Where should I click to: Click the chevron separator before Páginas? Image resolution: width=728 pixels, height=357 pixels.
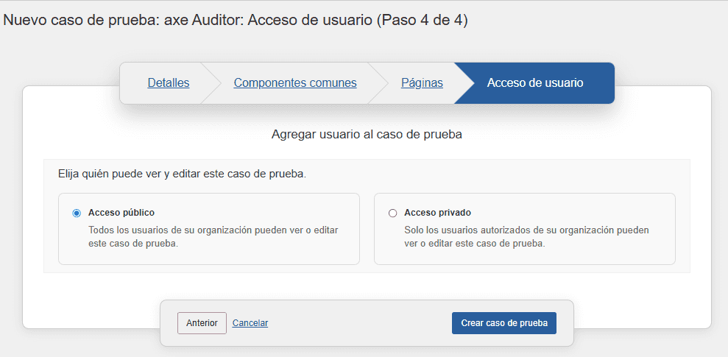point(380,83)
